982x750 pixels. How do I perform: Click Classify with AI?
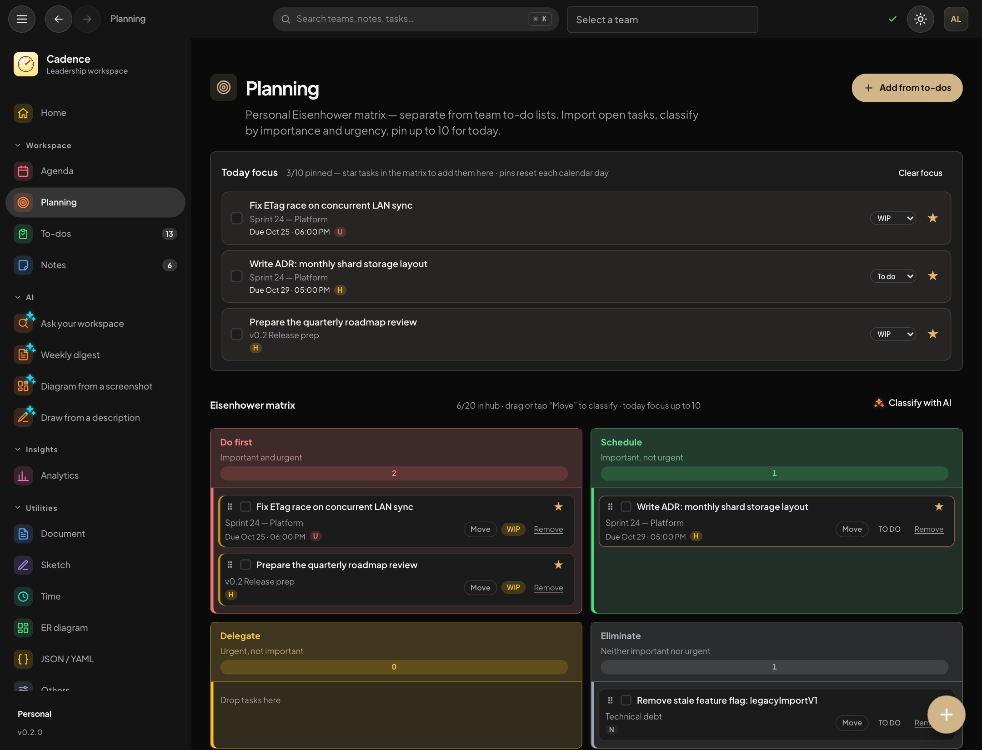(912, 403)
